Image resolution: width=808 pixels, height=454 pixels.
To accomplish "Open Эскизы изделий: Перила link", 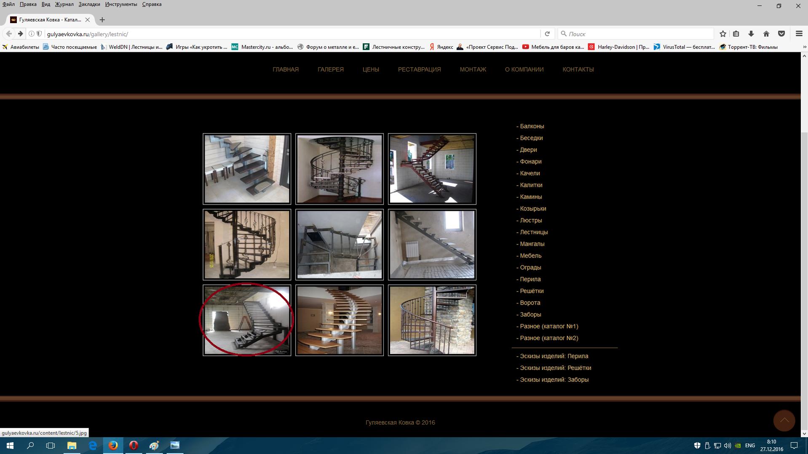I will [x=552, y=356].
